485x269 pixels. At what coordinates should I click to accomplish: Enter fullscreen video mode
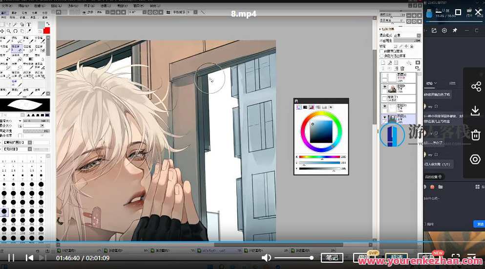click(455, 257)
